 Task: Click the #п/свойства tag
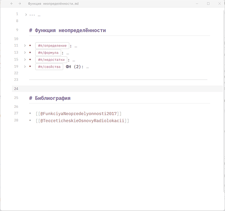tap(49, 67)
